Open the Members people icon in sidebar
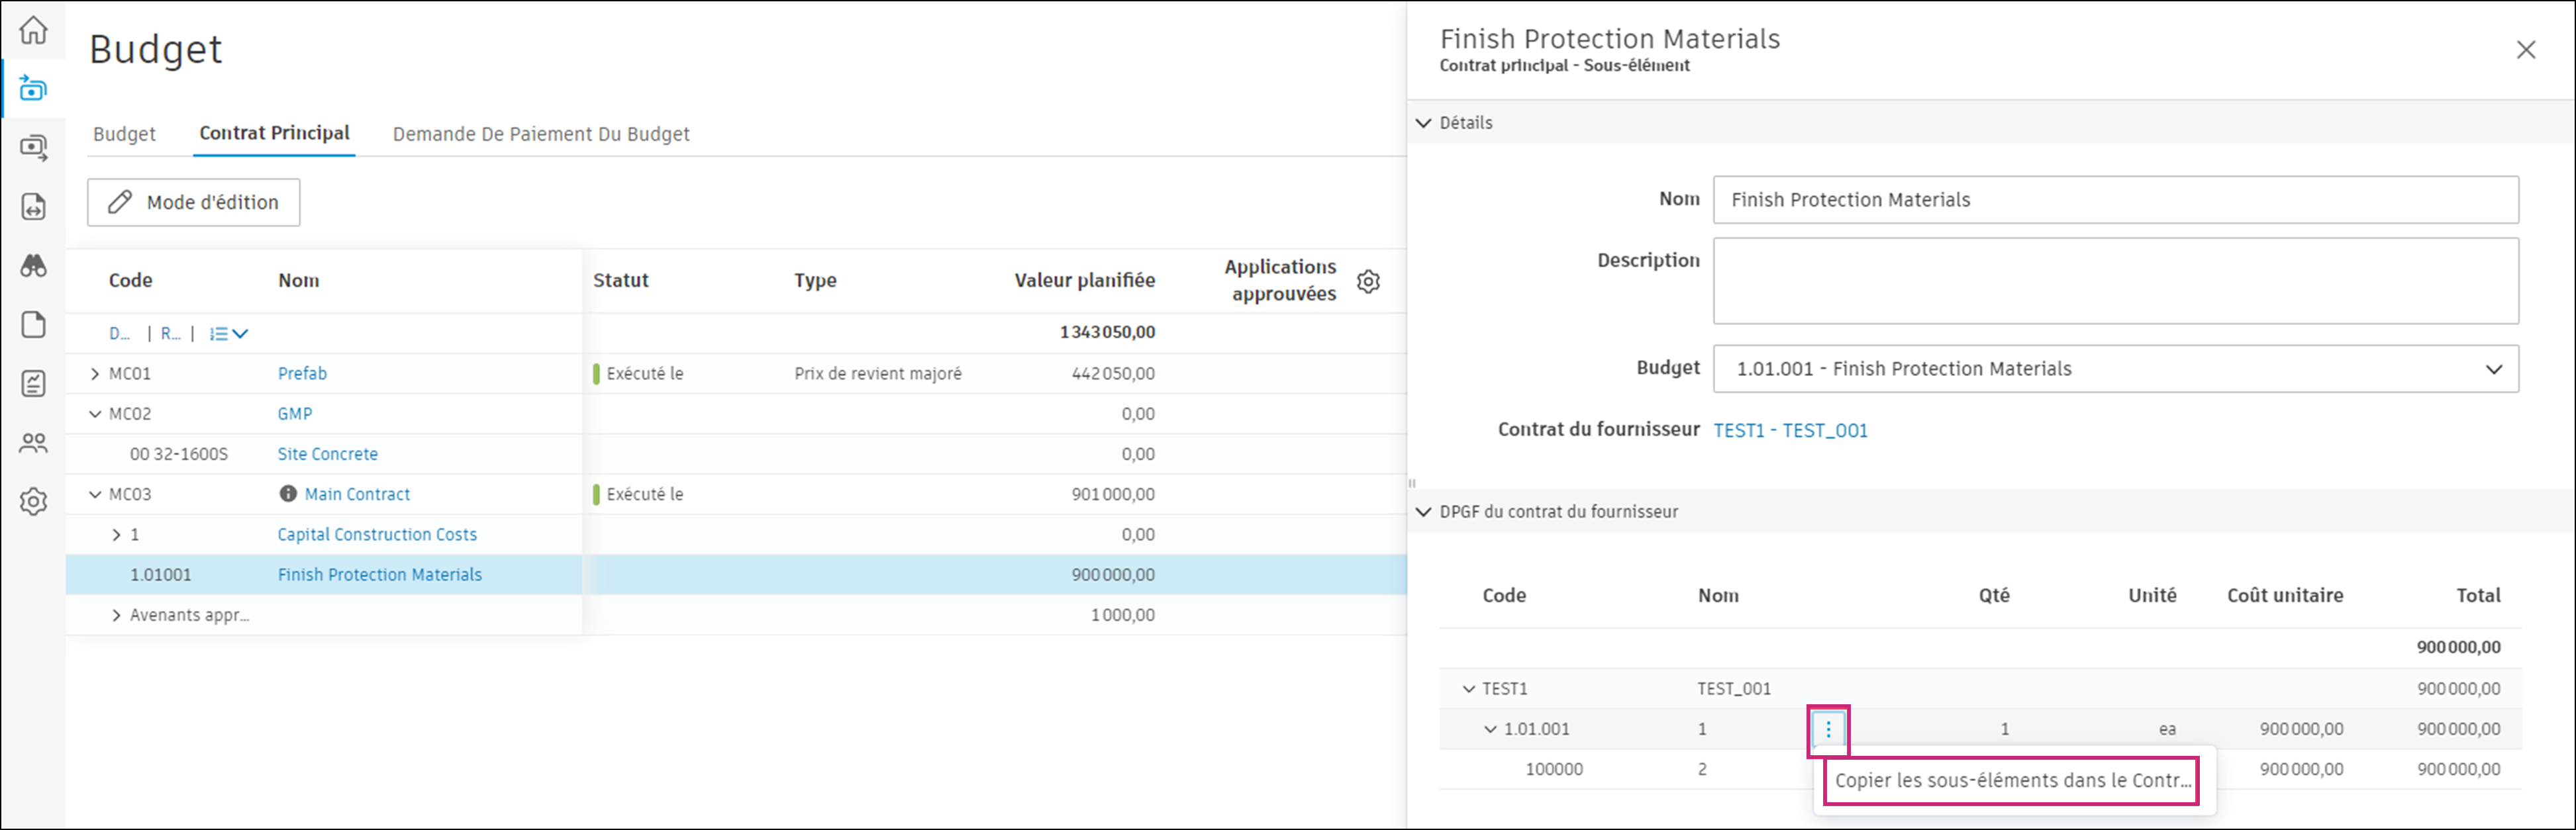The width and height of the screenshot is (2576, 830). 33,443
